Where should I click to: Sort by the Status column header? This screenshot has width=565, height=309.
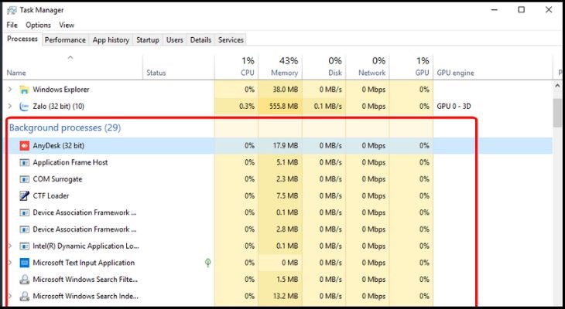178,67
